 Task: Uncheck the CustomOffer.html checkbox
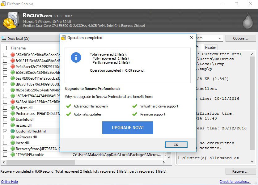5,131
